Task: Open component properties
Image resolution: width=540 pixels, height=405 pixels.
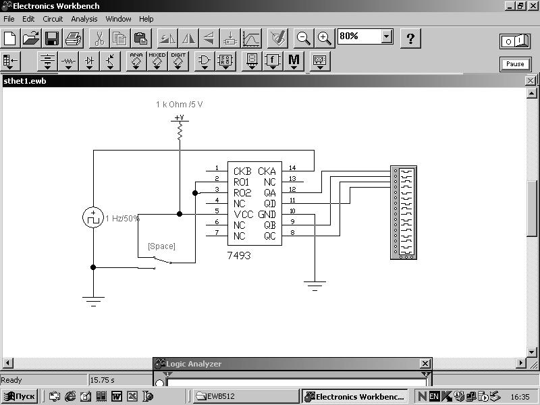Action: (277, 38)
